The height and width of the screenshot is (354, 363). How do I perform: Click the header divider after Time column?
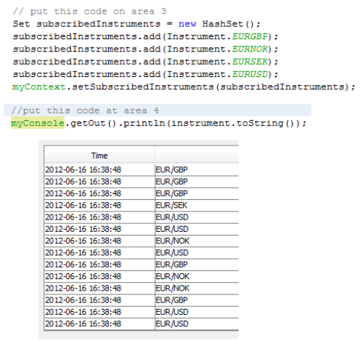coord(155,155)
